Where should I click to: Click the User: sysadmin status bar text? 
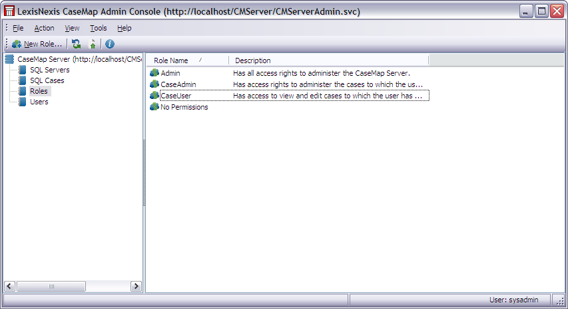tap(513, 300)
